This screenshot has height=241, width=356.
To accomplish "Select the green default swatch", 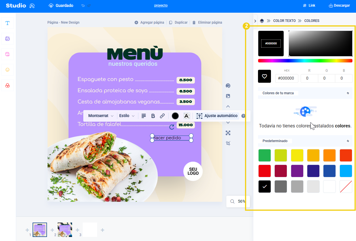I will point(265,155).
